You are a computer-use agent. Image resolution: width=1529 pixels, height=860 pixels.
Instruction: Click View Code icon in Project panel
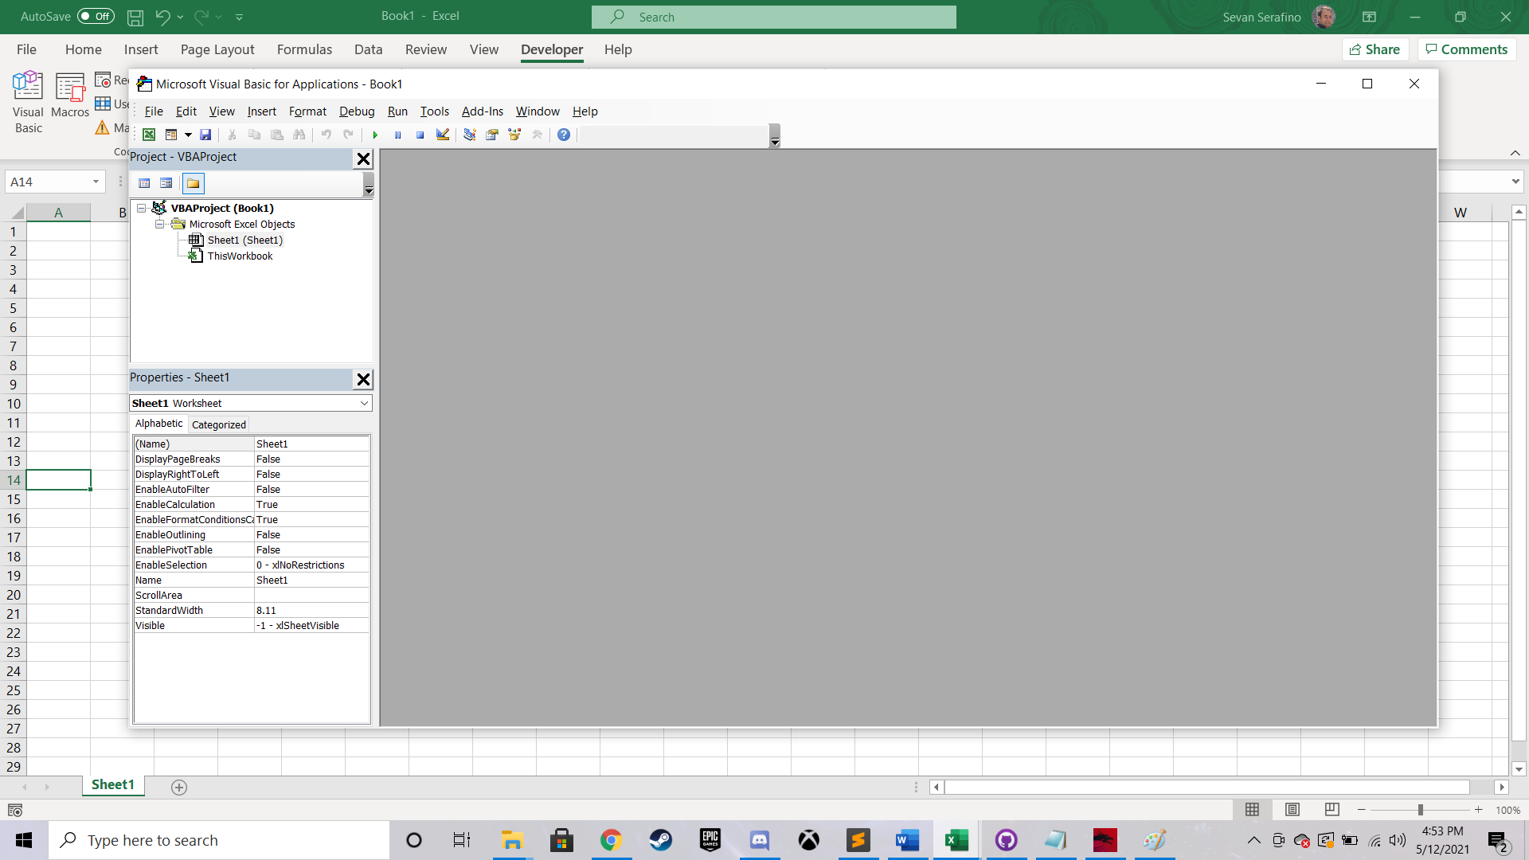point(144,183)
